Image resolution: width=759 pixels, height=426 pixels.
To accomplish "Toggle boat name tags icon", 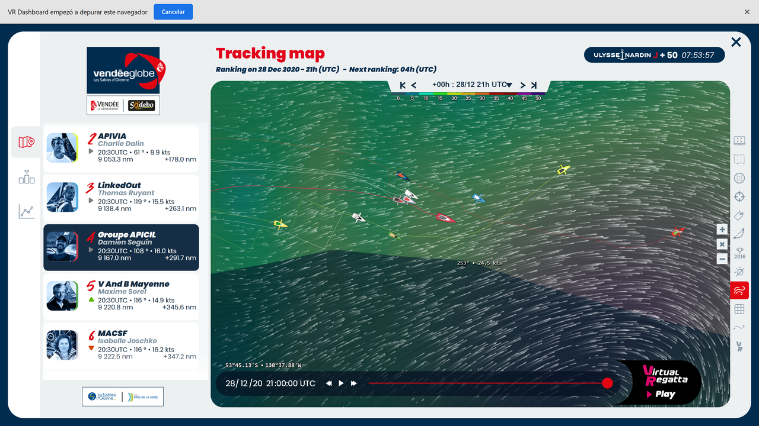I will (x=739, y=215).
